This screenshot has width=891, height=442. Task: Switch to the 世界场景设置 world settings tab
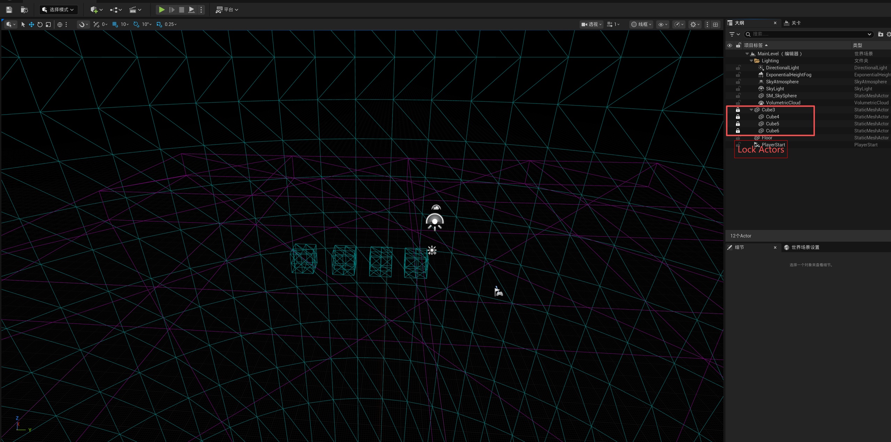pyautogui.click(x=801, y=247)
